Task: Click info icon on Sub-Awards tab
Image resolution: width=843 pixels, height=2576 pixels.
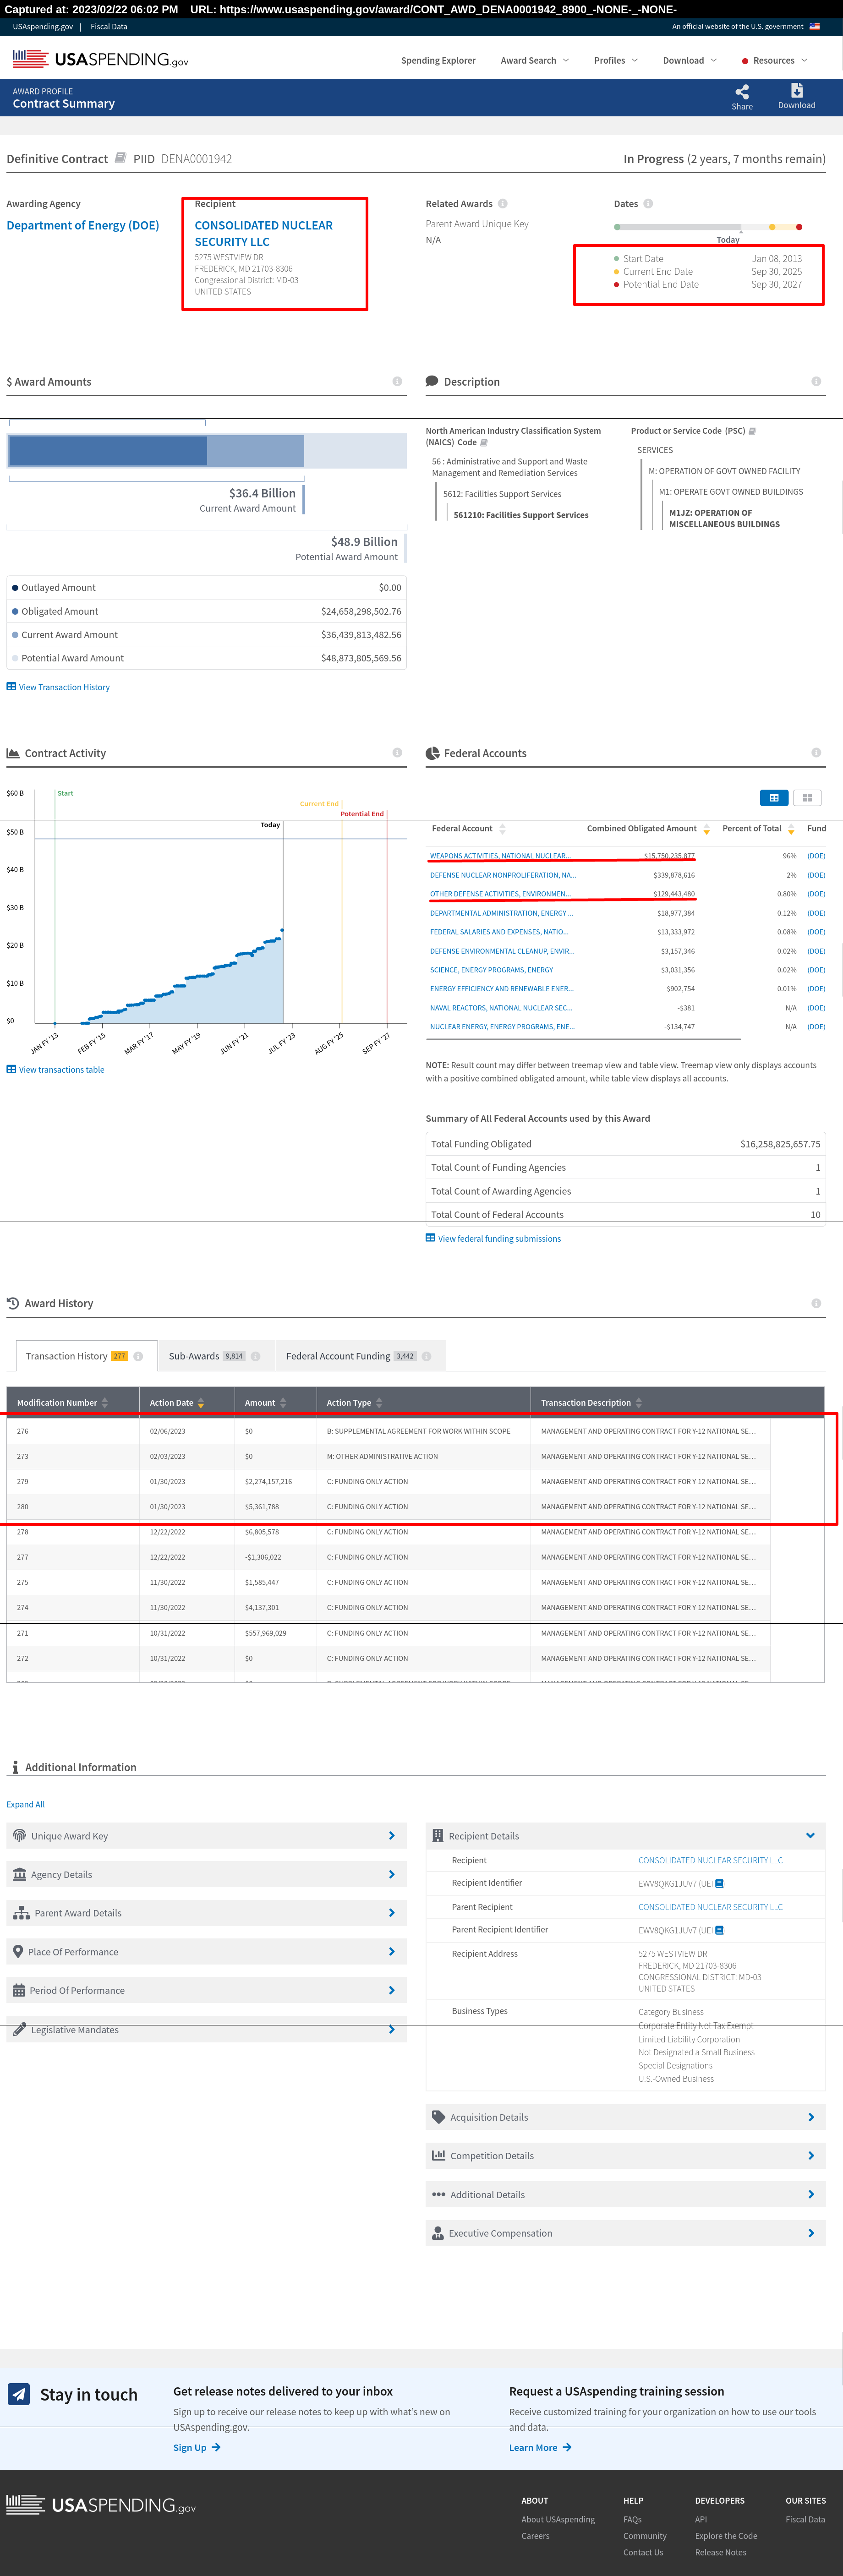Action: pyautogui.click(x=255, y=1357)
